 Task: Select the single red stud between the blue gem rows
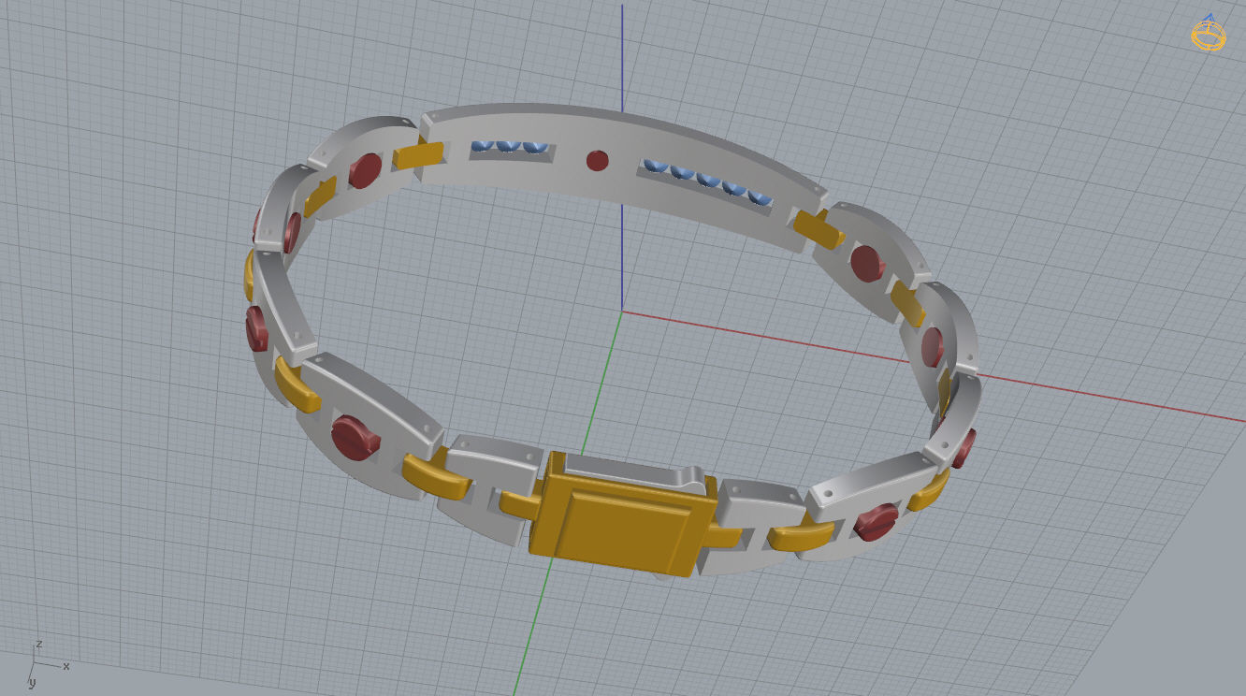(x=597, y=160)
